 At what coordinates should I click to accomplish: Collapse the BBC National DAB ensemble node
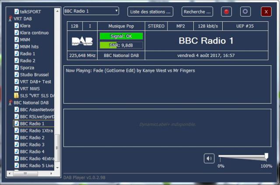pos(10,103)
